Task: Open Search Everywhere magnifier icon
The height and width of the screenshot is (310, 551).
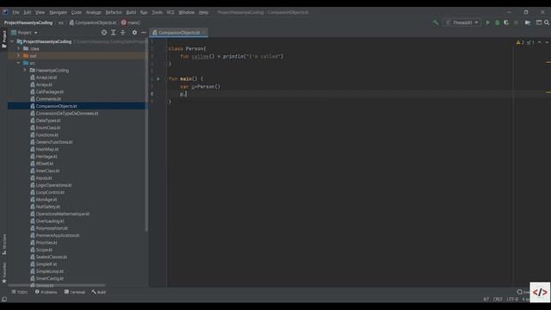Action: (547, 22)
